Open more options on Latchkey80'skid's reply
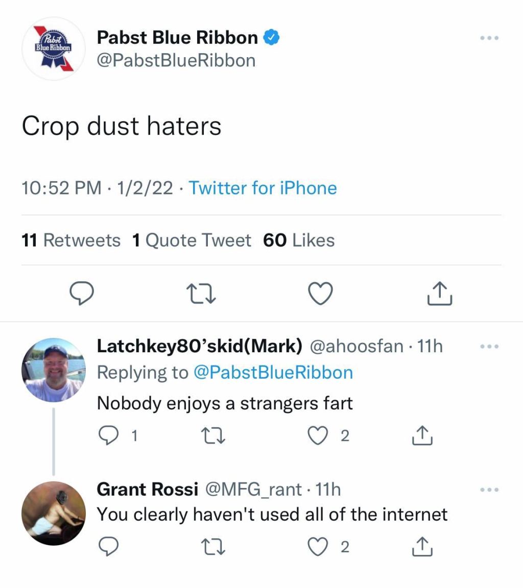Image resolution: width=523 pixels, height=588 pixels. pos(489,347)
